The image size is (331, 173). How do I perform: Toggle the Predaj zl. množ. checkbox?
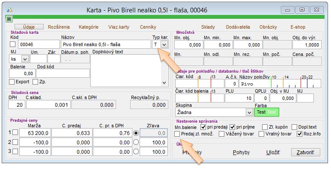click(x=177, y=134)
